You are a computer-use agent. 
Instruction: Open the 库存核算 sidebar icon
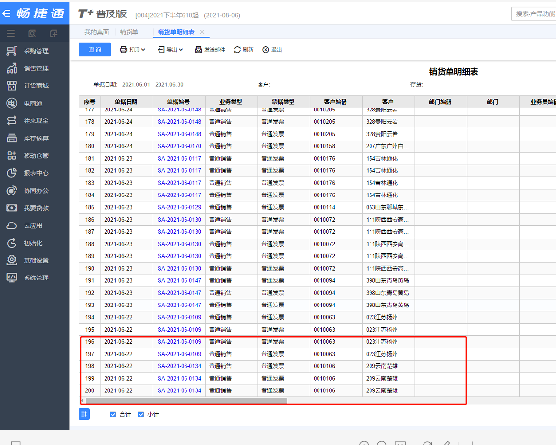(x=12, y=138)
